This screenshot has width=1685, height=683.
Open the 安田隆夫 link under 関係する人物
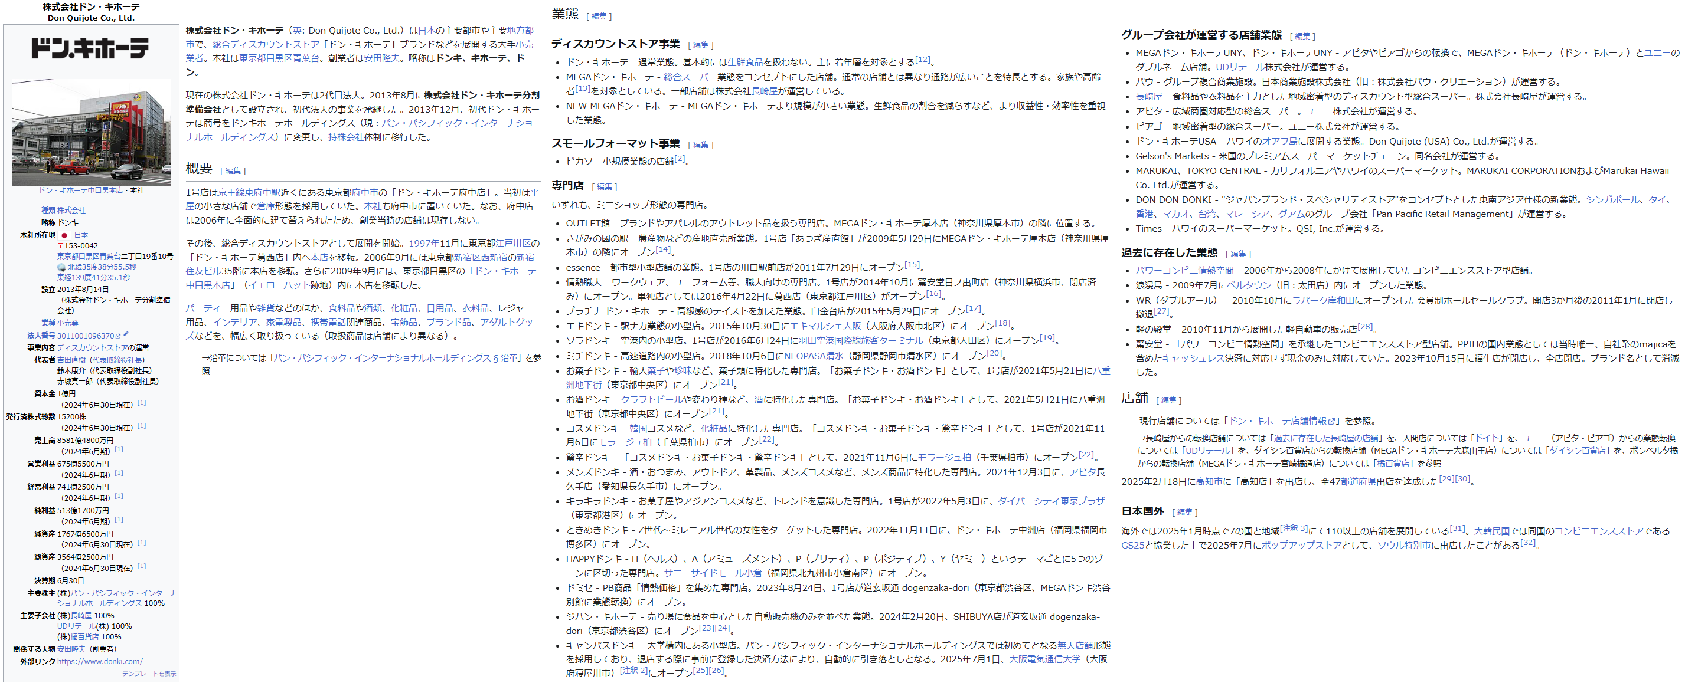[x=71, y=649]
